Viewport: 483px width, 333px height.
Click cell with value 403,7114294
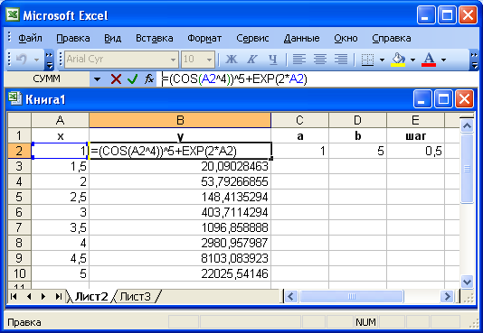pos(180,212)
